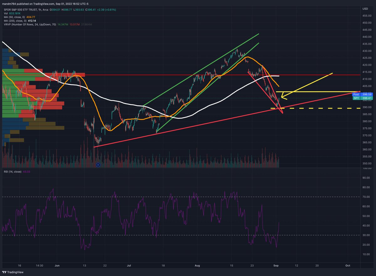Click the 14:30 label on time axis
This screenshot has width=376, height=276.
coord(39,265)
